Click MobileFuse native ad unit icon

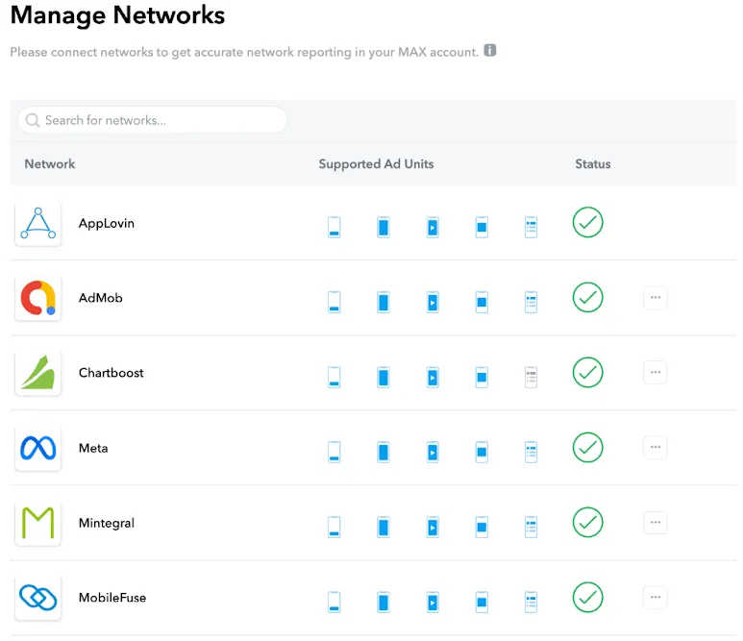point(532,602)
